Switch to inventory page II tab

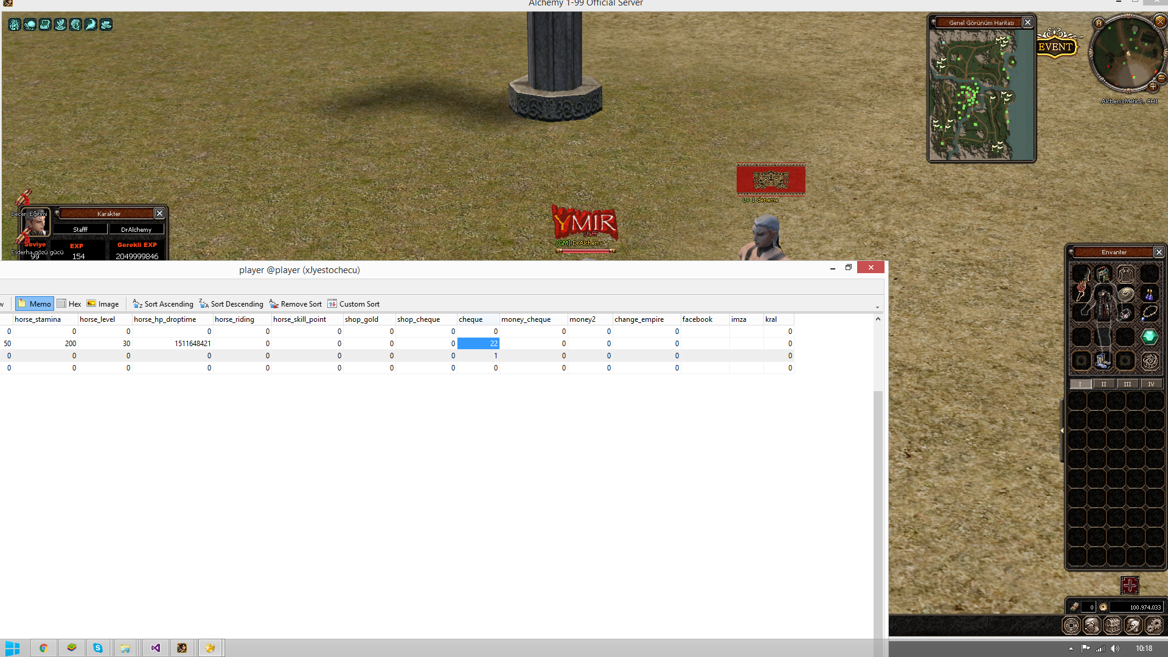click(x=1104, y=384)
